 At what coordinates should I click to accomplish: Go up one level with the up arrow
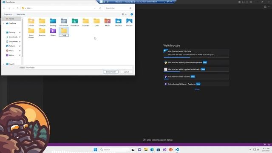pos(17,8)
